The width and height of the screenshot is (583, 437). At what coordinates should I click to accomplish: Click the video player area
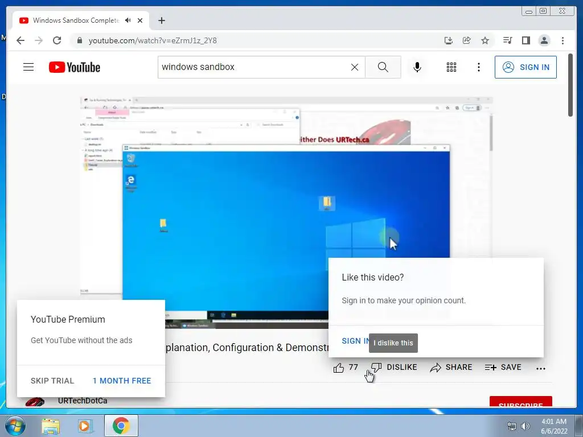286,213
